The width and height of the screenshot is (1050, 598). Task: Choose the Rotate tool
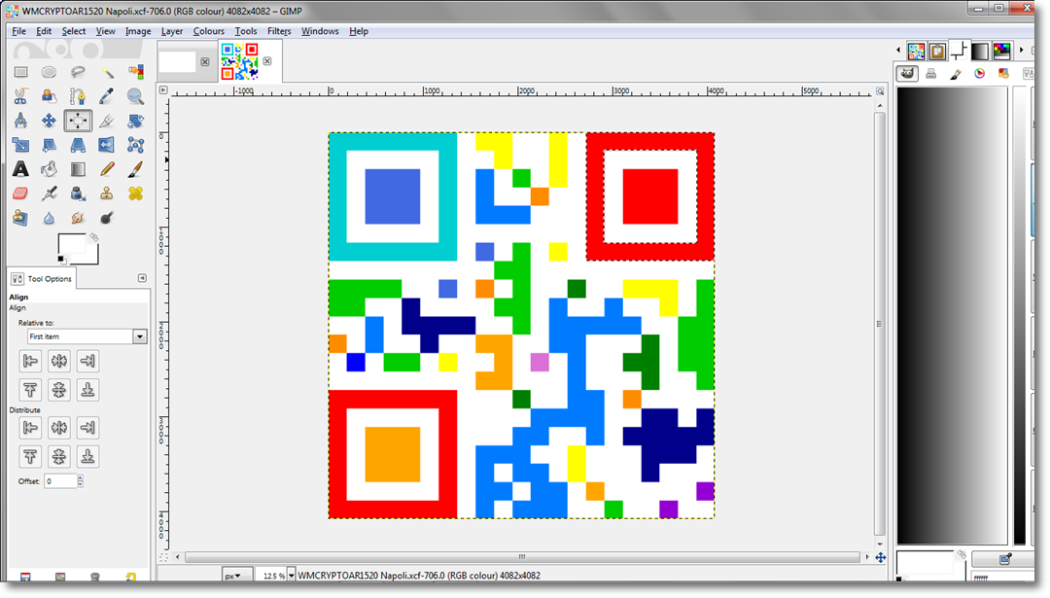(135, 121)
